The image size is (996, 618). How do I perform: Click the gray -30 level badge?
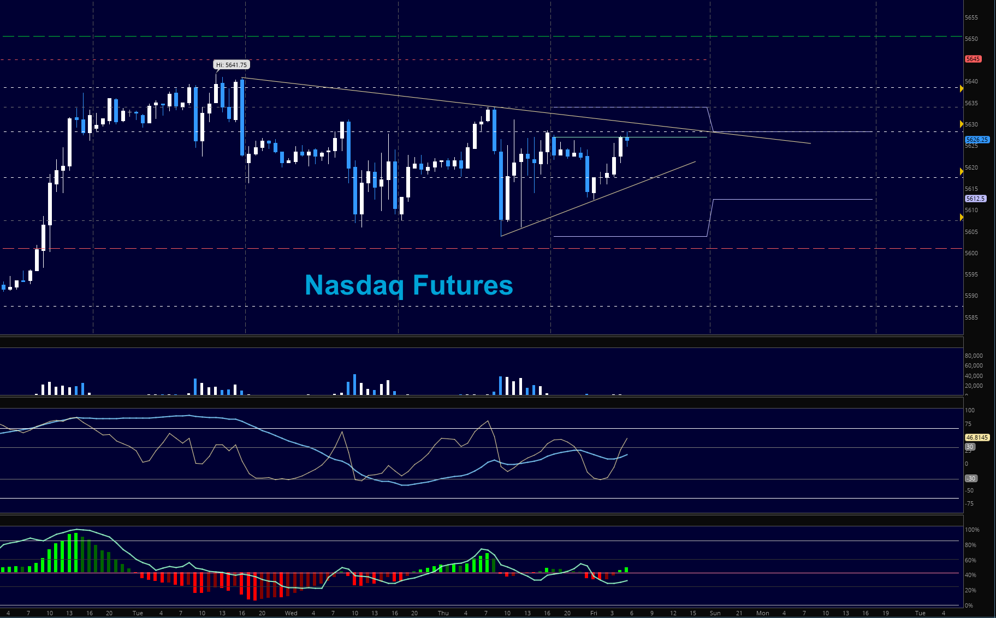coord(971,478)
